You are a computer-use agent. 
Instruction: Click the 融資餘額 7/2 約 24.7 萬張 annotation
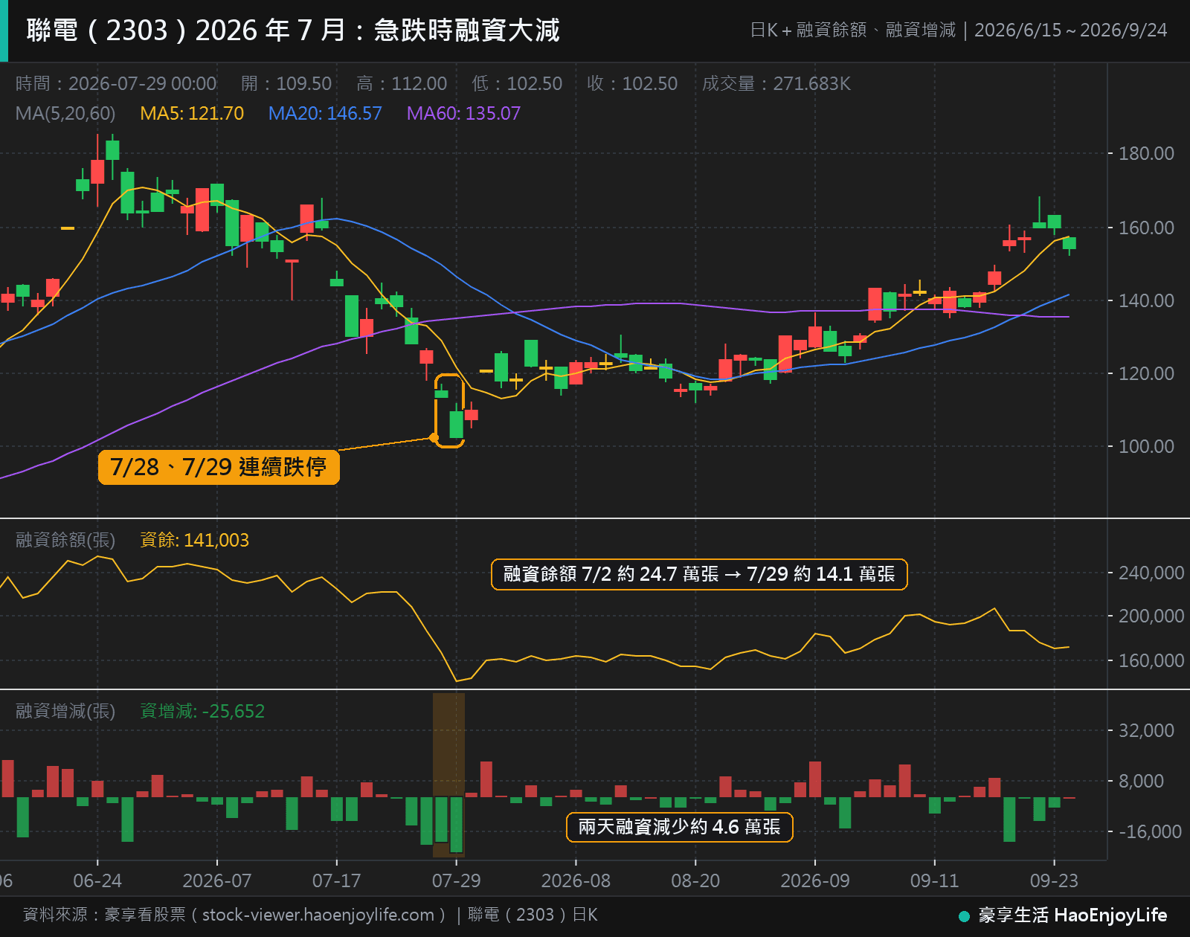click(x=699, y=574)
